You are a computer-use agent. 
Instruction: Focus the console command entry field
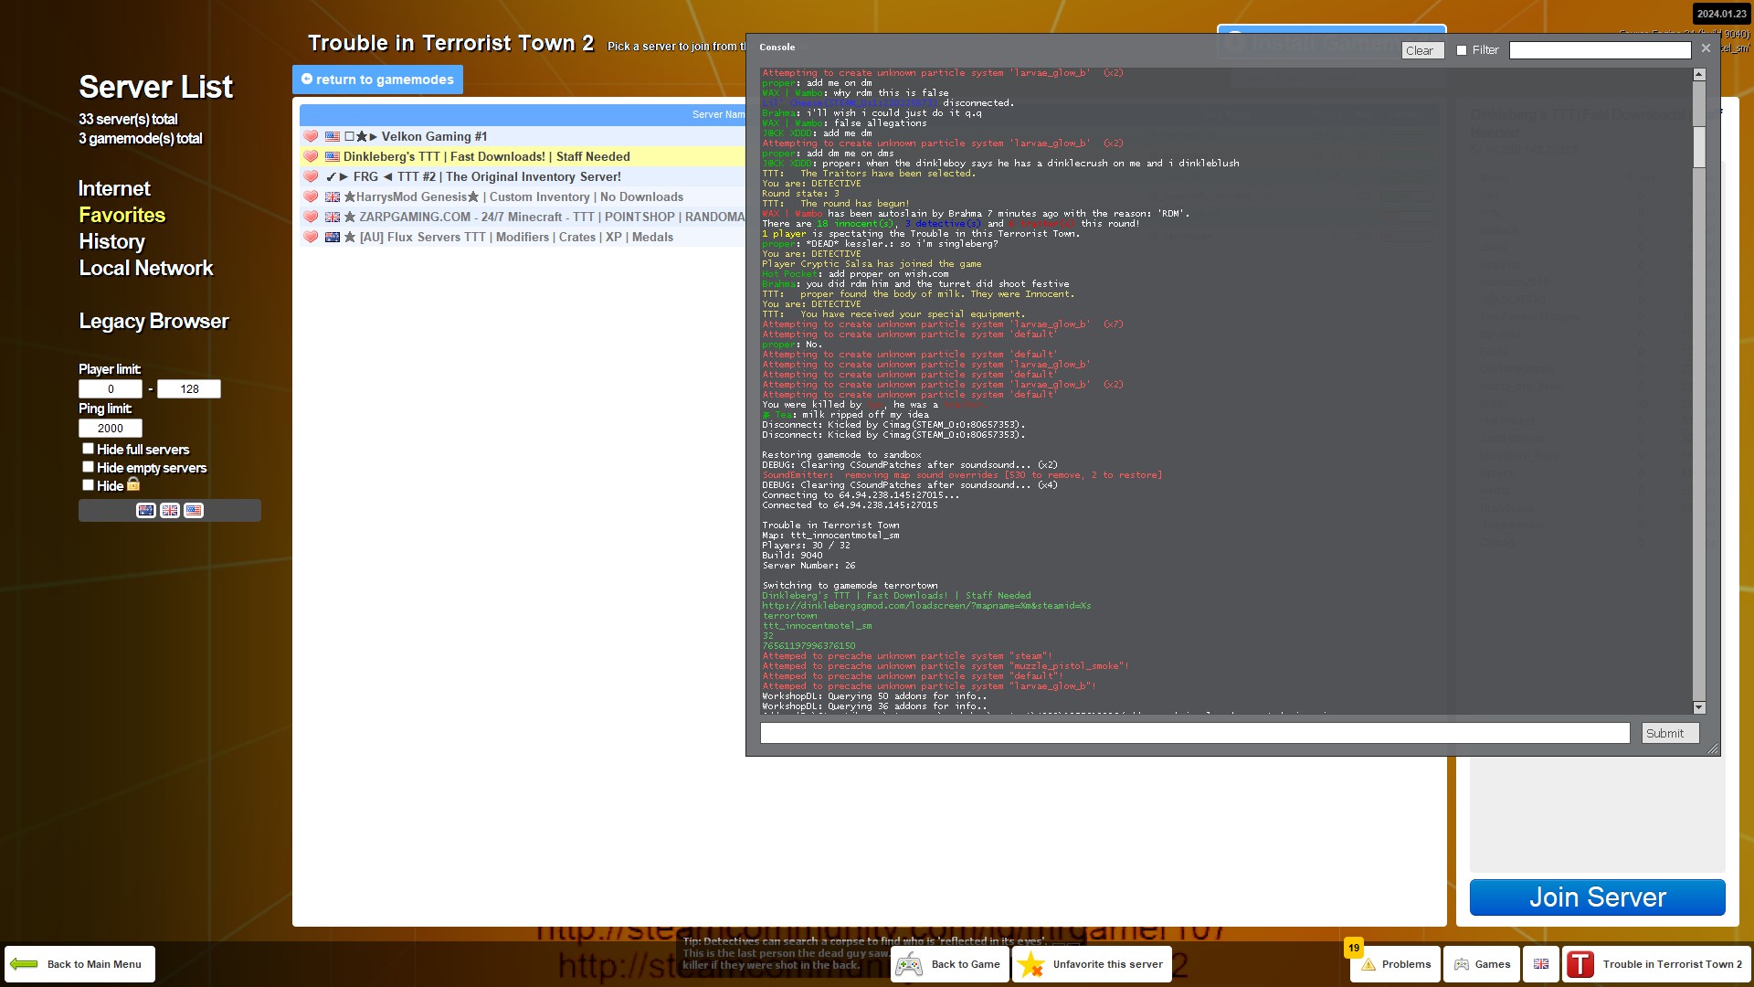[1195, 733]
